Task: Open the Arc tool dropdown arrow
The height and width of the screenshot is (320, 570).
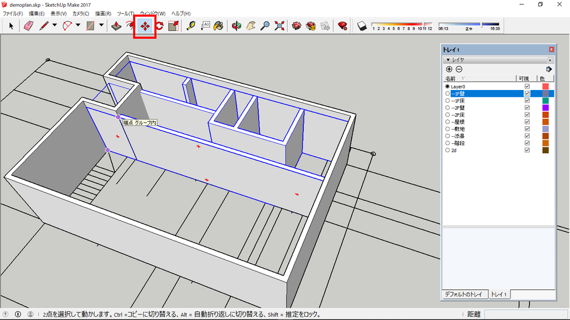Action: point(78,26)
